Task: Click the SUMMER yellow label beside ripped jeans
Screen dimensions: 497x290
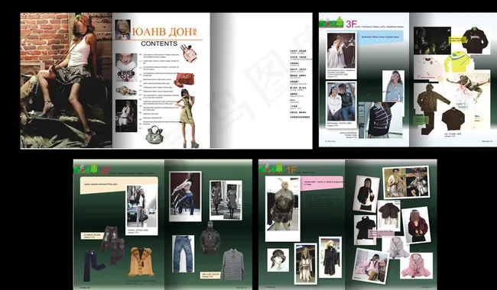Action: (x=93, y=236)
